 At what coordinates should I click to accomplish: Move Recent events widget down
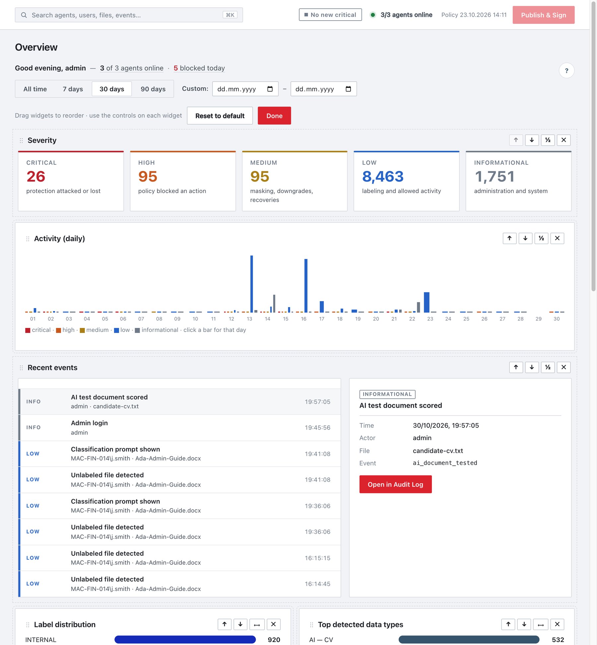click(532, 367)
